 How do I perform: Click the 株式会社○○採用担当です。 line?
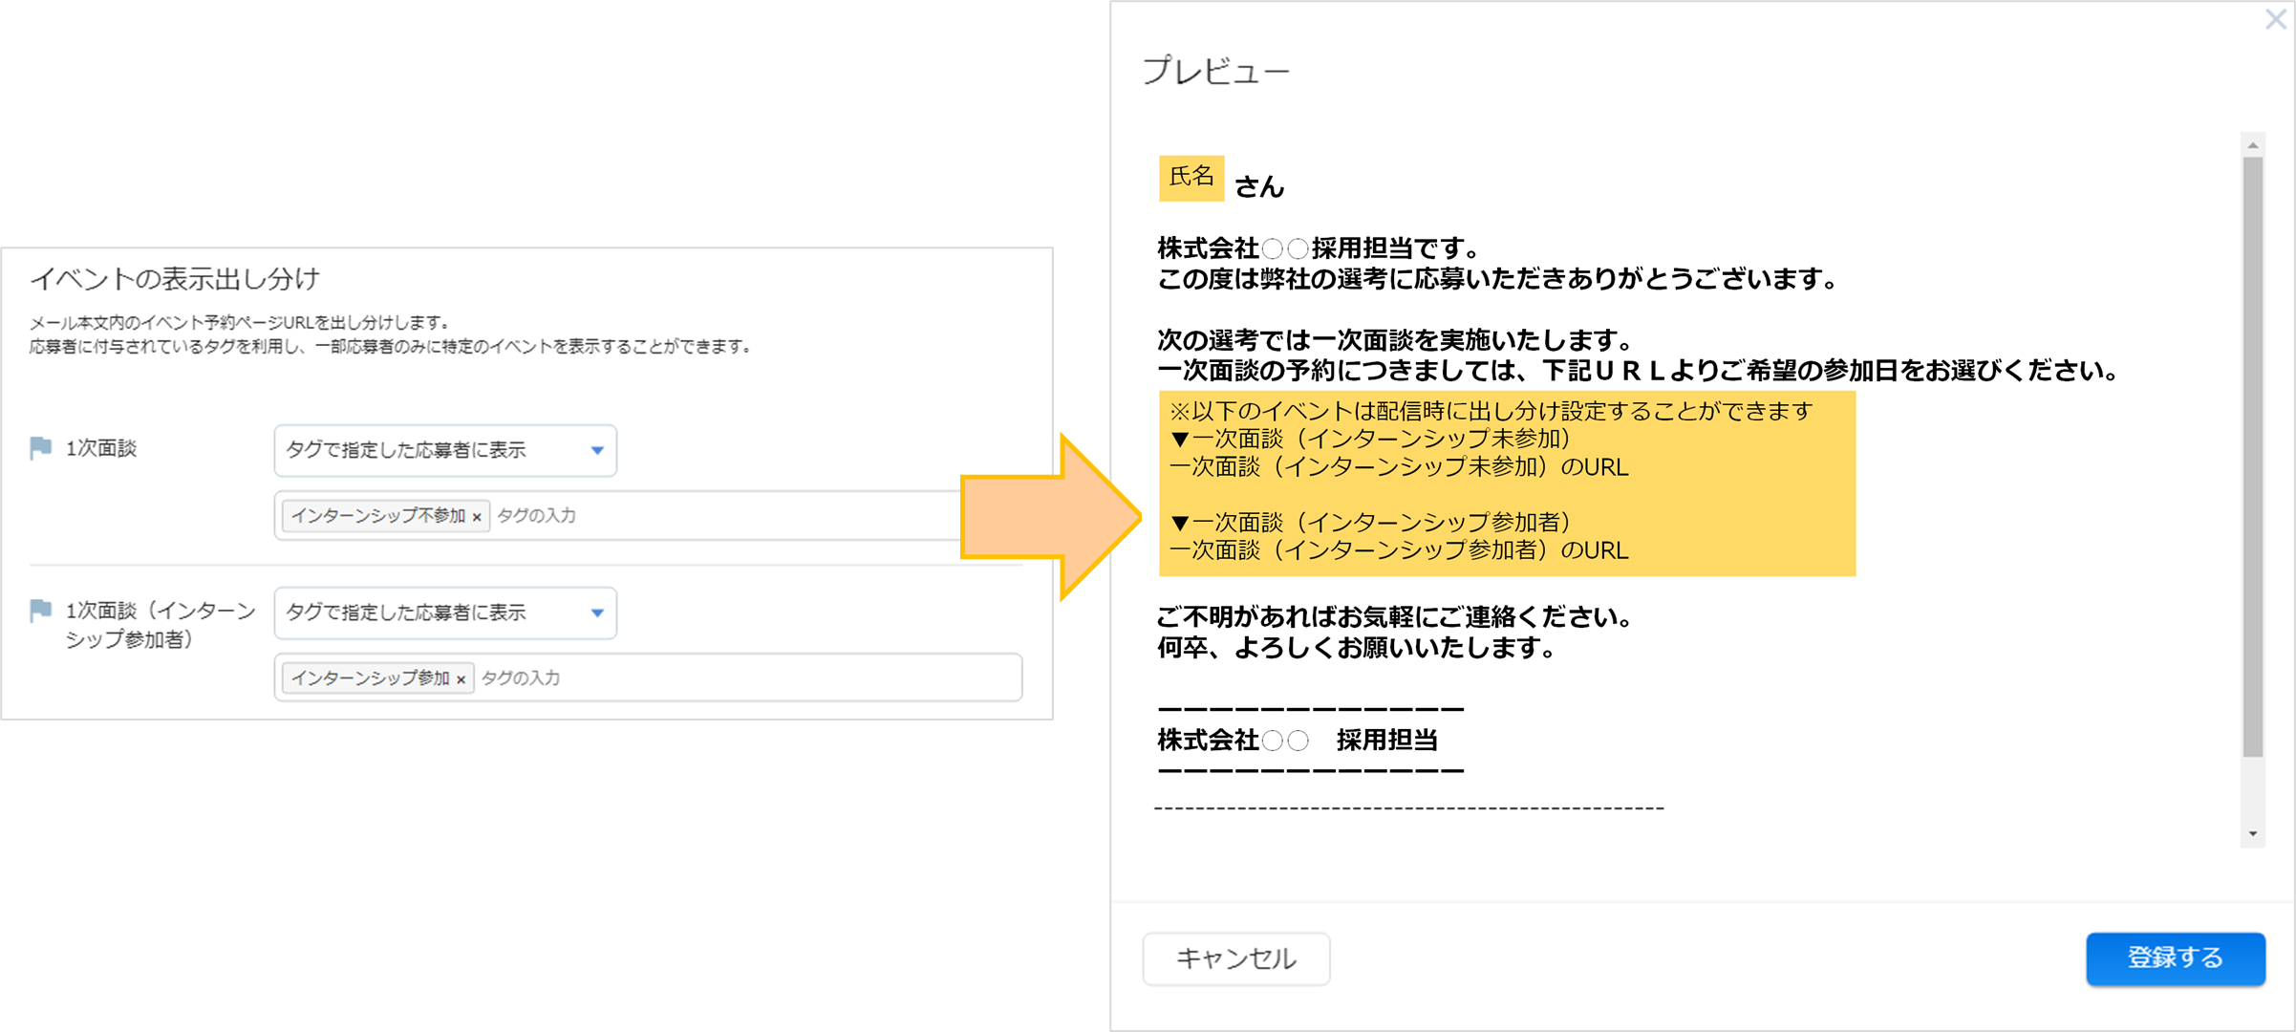point(1320,248)
